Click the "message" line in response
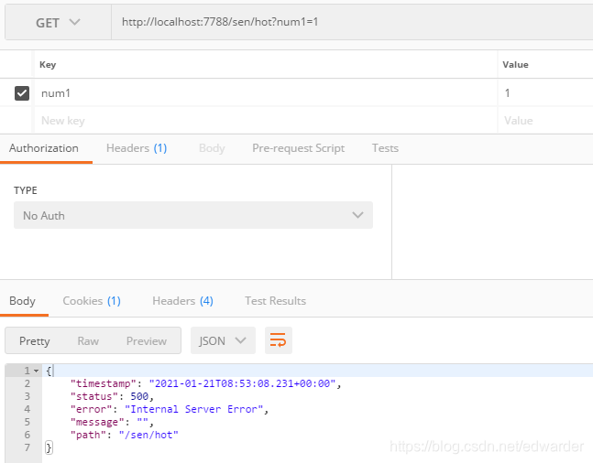This screenshot has height=463, width=593. (x=112, y=422)
